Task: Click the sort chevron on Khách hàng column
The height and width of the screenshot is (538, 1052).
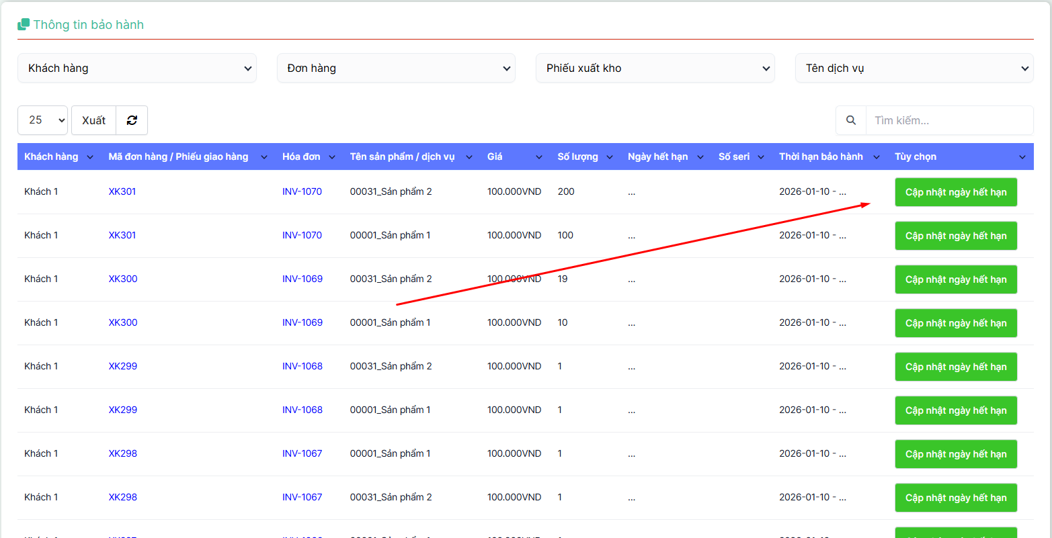Action: tap(91, 157)
